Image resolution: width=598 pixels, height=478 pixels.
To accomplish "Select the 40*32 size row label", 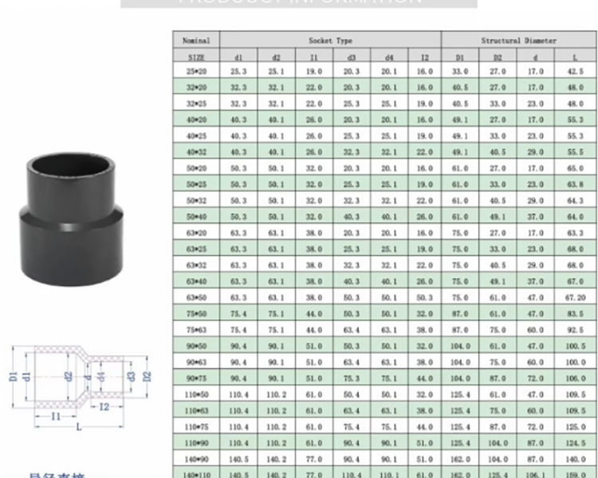I will [196, 152].
